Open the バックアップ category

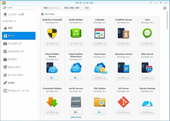19,44
